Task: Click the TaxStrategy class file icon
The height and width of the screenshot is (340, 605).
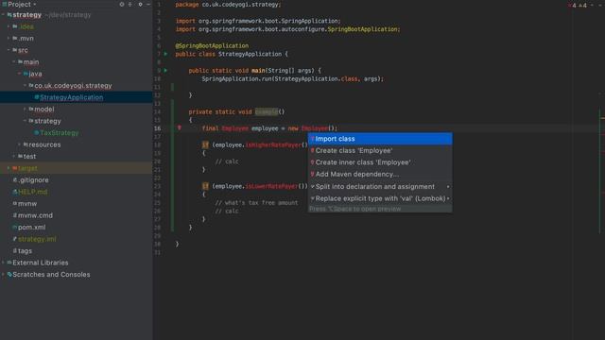Action: pyautogui.click(x=37, y=132)
